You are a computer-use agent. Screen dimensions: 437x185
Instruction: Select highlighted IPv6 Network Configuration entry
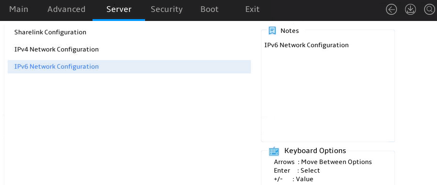coord(129,67)
